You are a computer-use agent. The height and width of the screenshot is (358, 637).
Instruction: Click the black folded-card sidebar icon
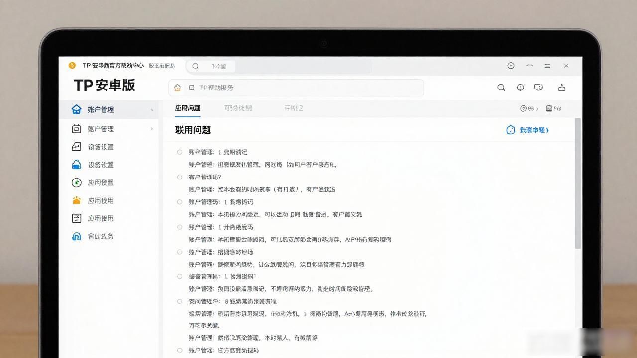coord(76,147)
